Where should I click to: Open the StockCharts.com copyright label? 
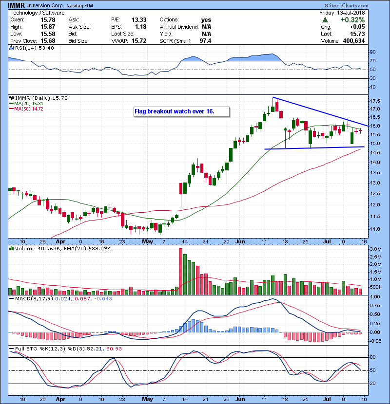[347, 5]
